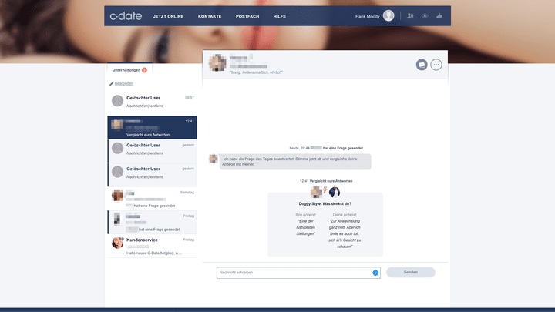Open the three-dots more options menu
The image size is (555, 312).
(x=436, y=65)
